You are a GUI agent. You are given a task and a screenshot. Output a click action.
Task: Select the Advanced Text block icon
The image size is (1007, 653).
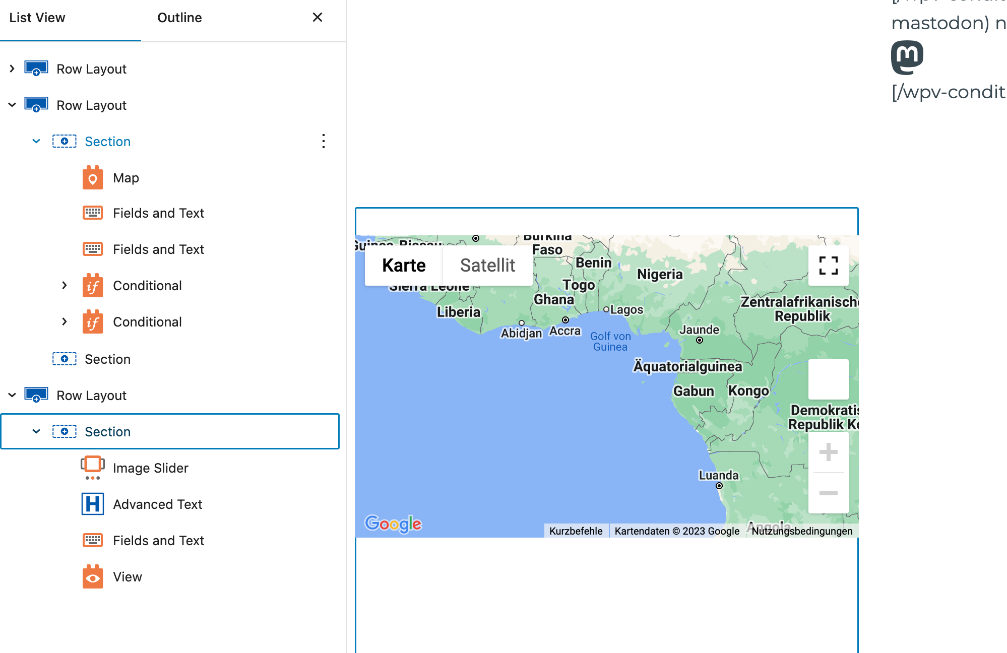(93, 504)
